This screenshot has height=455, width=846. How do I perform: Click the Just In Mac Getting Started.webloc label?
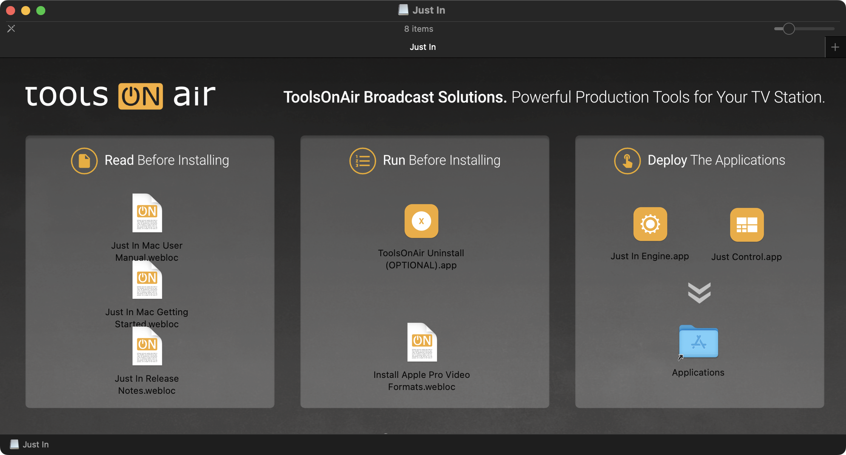[147, 318]
